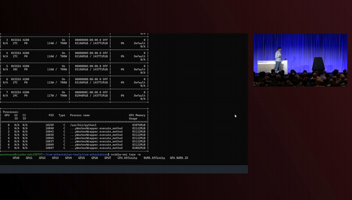This screenshot has height=200, width=352.
Task: Click PID '18845' in the process table
Action: 49,138
